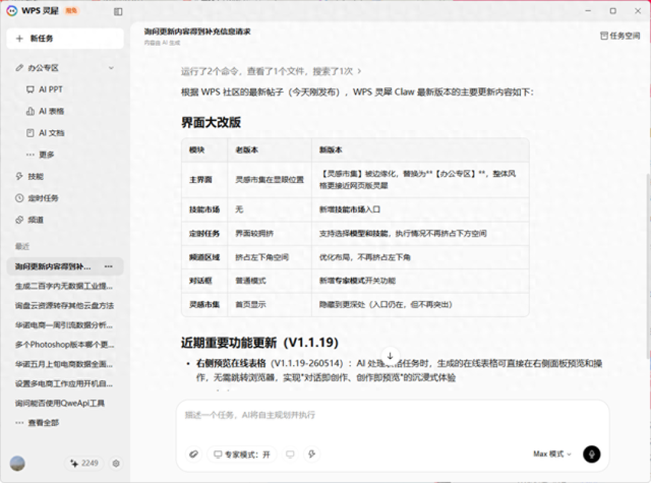This screenshot has width=651, height=483.
Task: Open recent chat 多个Photoshop版本哪个更...
Action: pyautogui.click(x=64, y=344)
